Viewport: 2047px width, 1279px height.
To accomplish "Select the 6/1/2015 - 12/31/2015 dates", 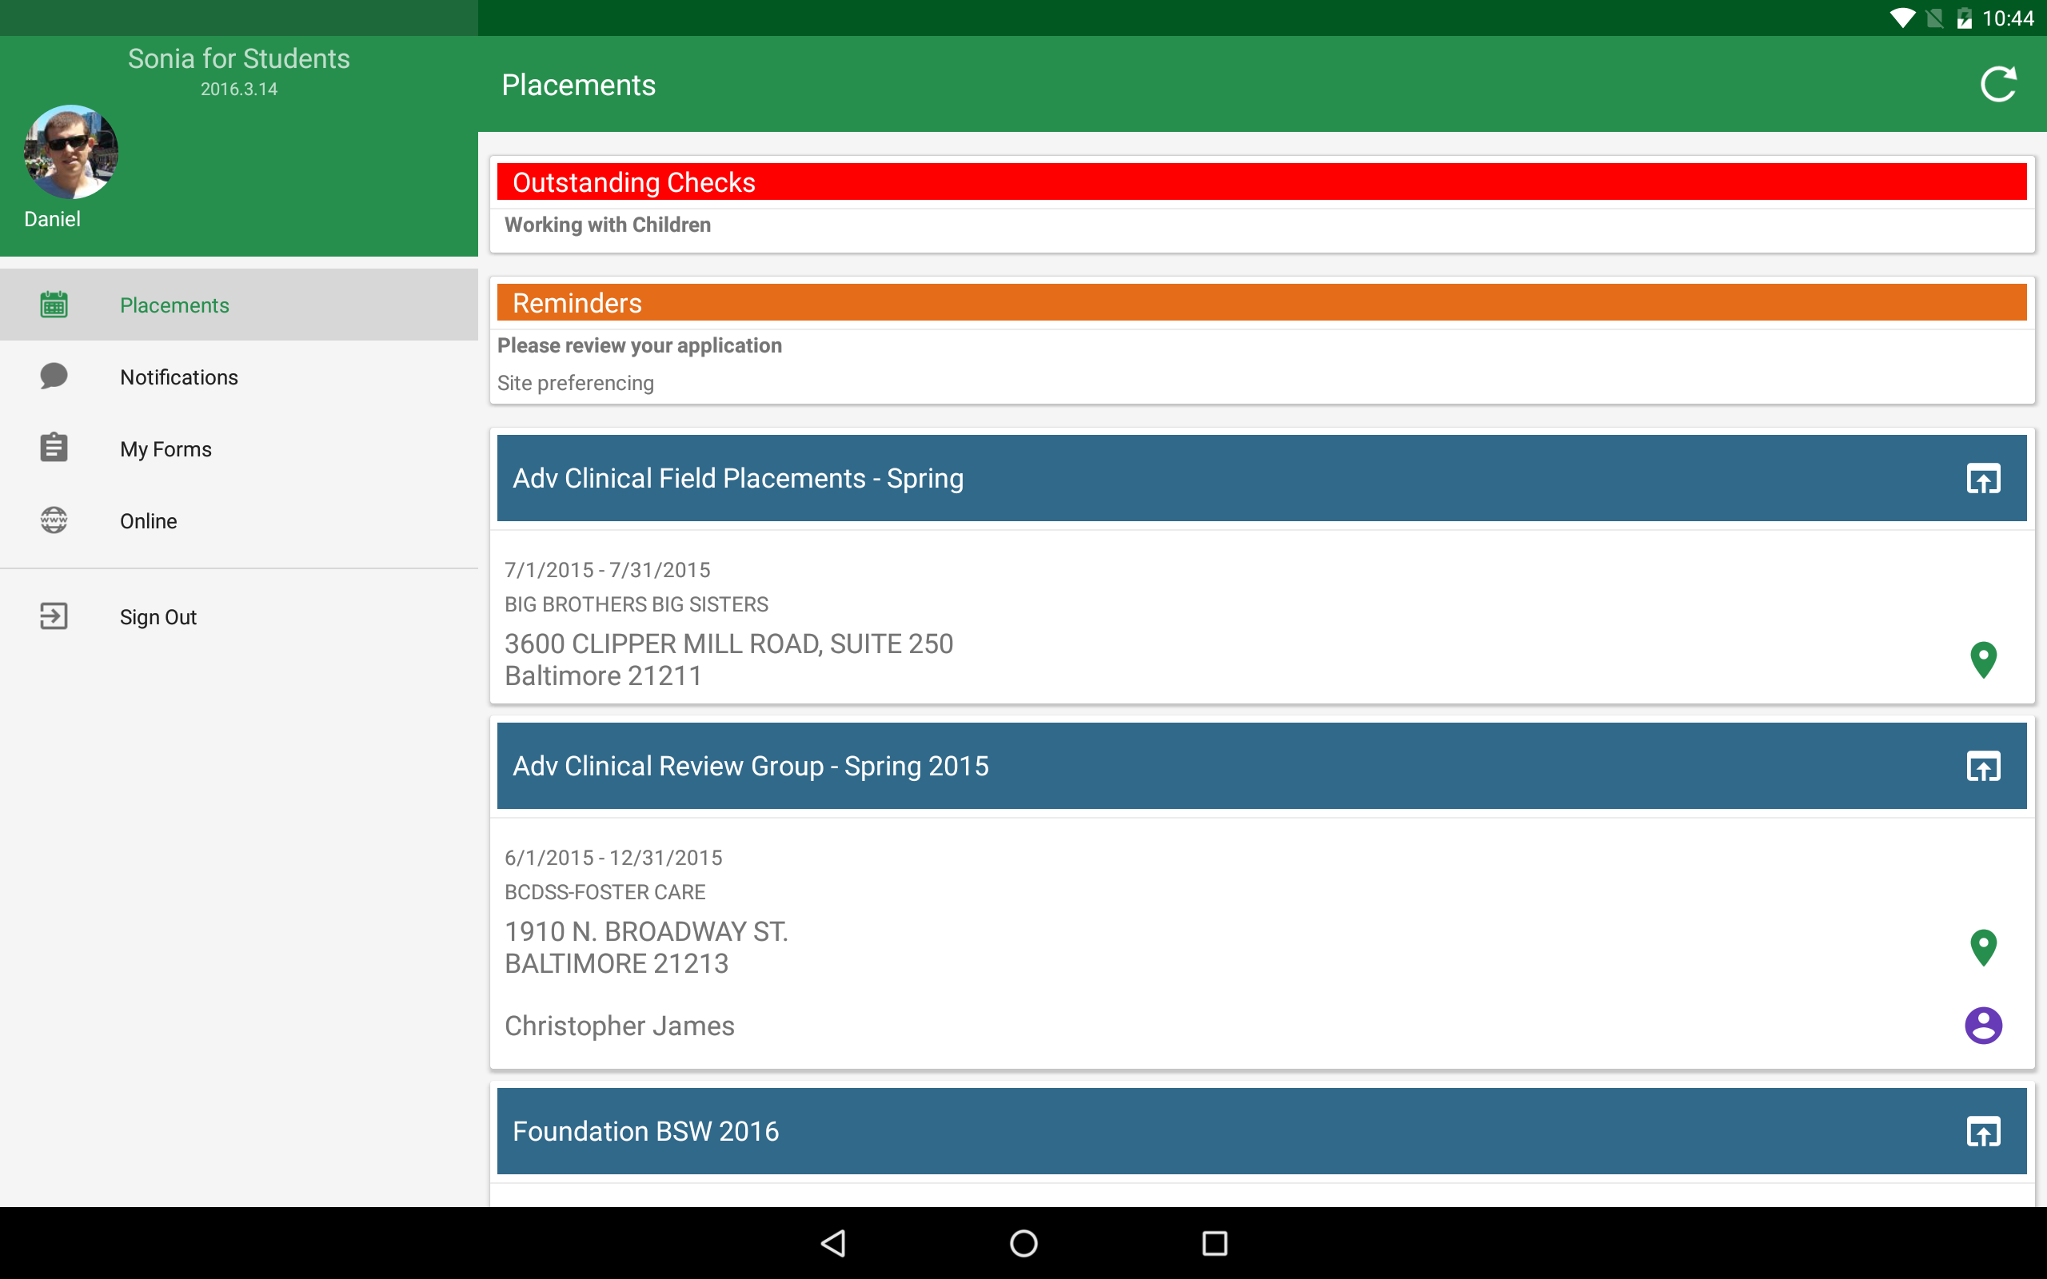I will coord(613,858).
